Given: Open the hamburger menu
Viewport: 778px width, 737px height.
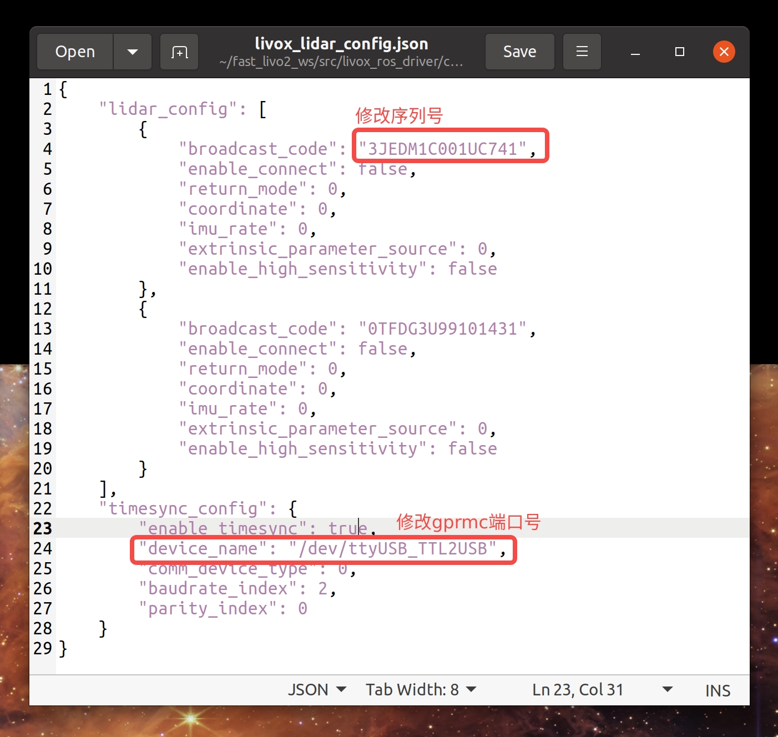Looking at the screenshot, I should (x=582, y=51).
